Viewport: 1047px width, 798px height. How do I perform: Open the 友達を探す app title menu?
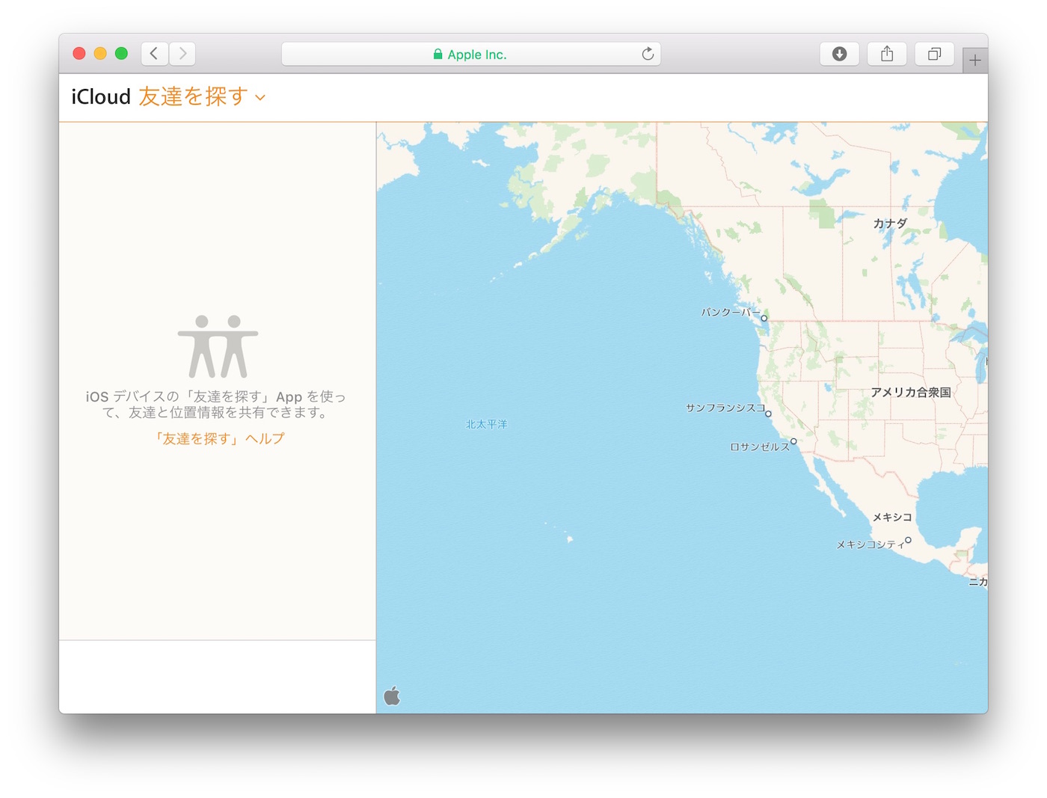tap(194, 96)
